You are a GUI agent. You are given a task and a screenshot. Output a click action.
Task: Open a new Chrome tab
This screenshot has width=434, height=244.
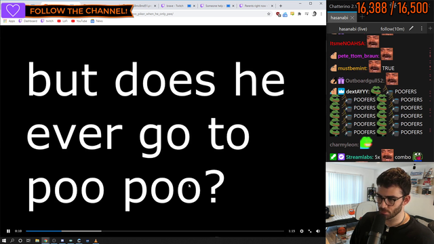click(x=281, y=6)
